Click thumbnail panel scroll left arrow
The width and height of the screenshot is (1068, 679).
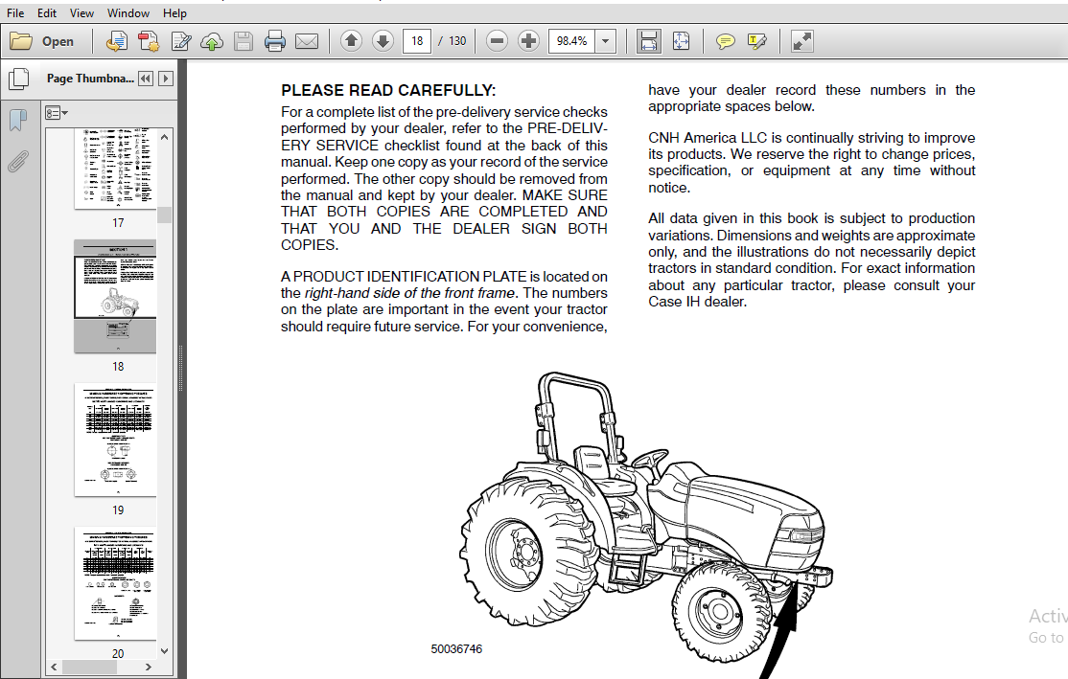point(54,668)
